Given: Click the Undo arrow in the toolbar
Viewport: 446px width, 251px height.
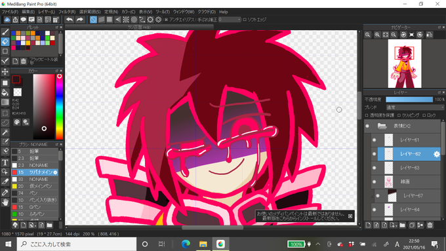Looking at the screenshot, I should point(70,20).
